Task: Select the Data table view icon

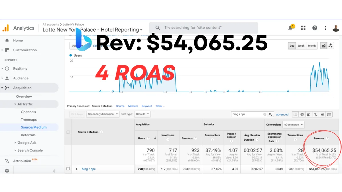Action: pyautogui.click(x=296, y=114)
